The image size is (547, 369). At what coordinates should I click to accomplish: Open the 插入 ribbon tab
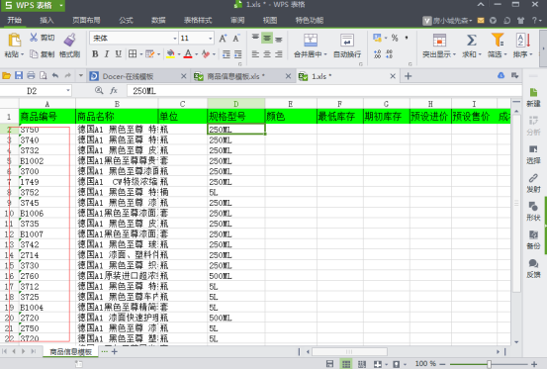pyautogui.click(x=46, y=20)
